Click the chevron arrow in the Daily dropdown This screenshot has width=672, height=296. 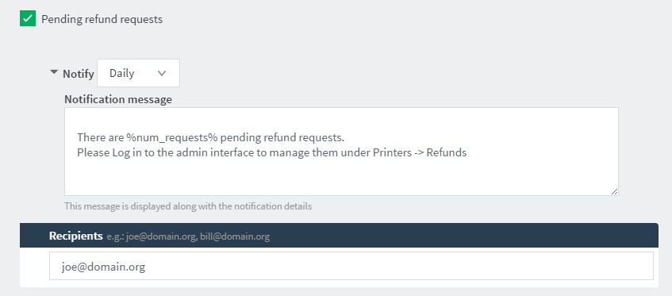162,73
